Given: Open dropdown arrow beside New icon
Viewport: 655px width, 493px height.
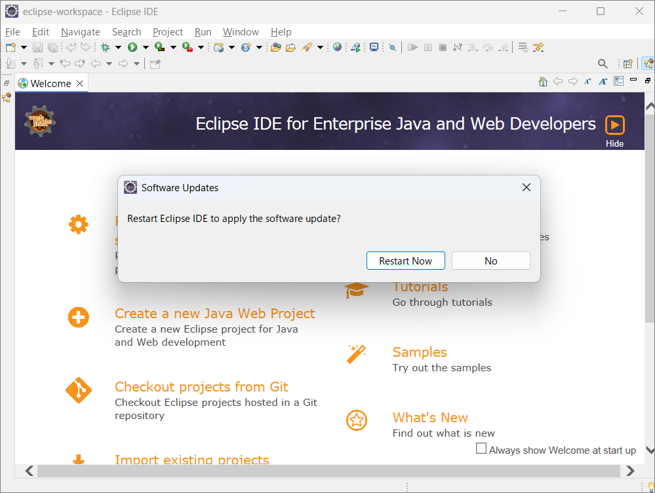Looking at the screenshot, I should click(24, 47).
